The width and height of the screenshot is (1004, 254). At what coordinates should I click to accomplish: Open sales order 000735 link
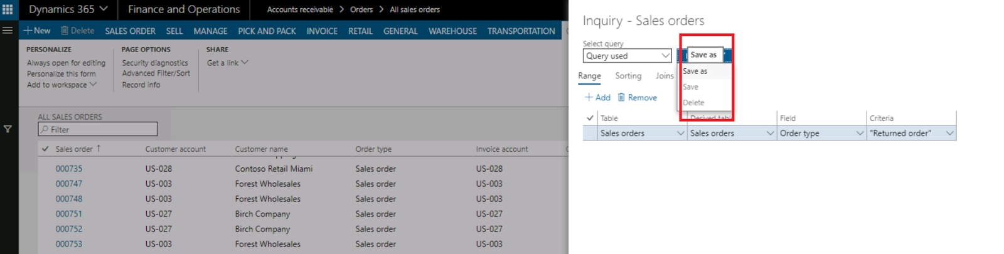(69, 169)
